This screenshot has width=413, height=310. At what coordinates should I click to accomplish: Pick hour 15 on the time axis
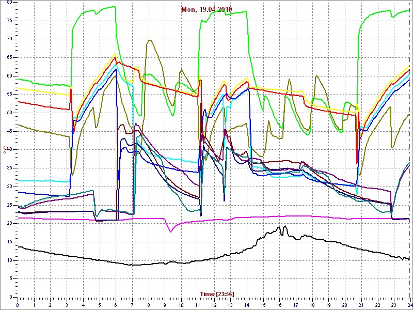pos(263,305)
